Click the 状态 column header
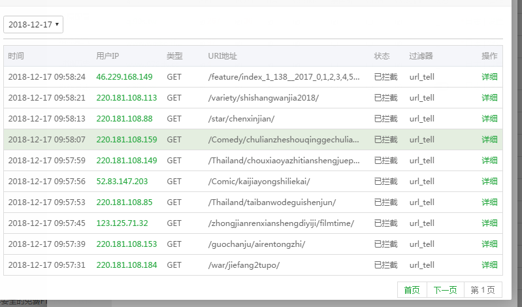 point(382,56)
